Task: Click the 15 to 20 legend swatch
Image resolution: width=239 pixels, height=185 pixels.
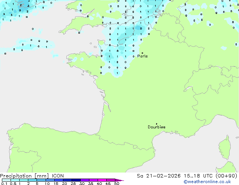Action: (59, 180)
